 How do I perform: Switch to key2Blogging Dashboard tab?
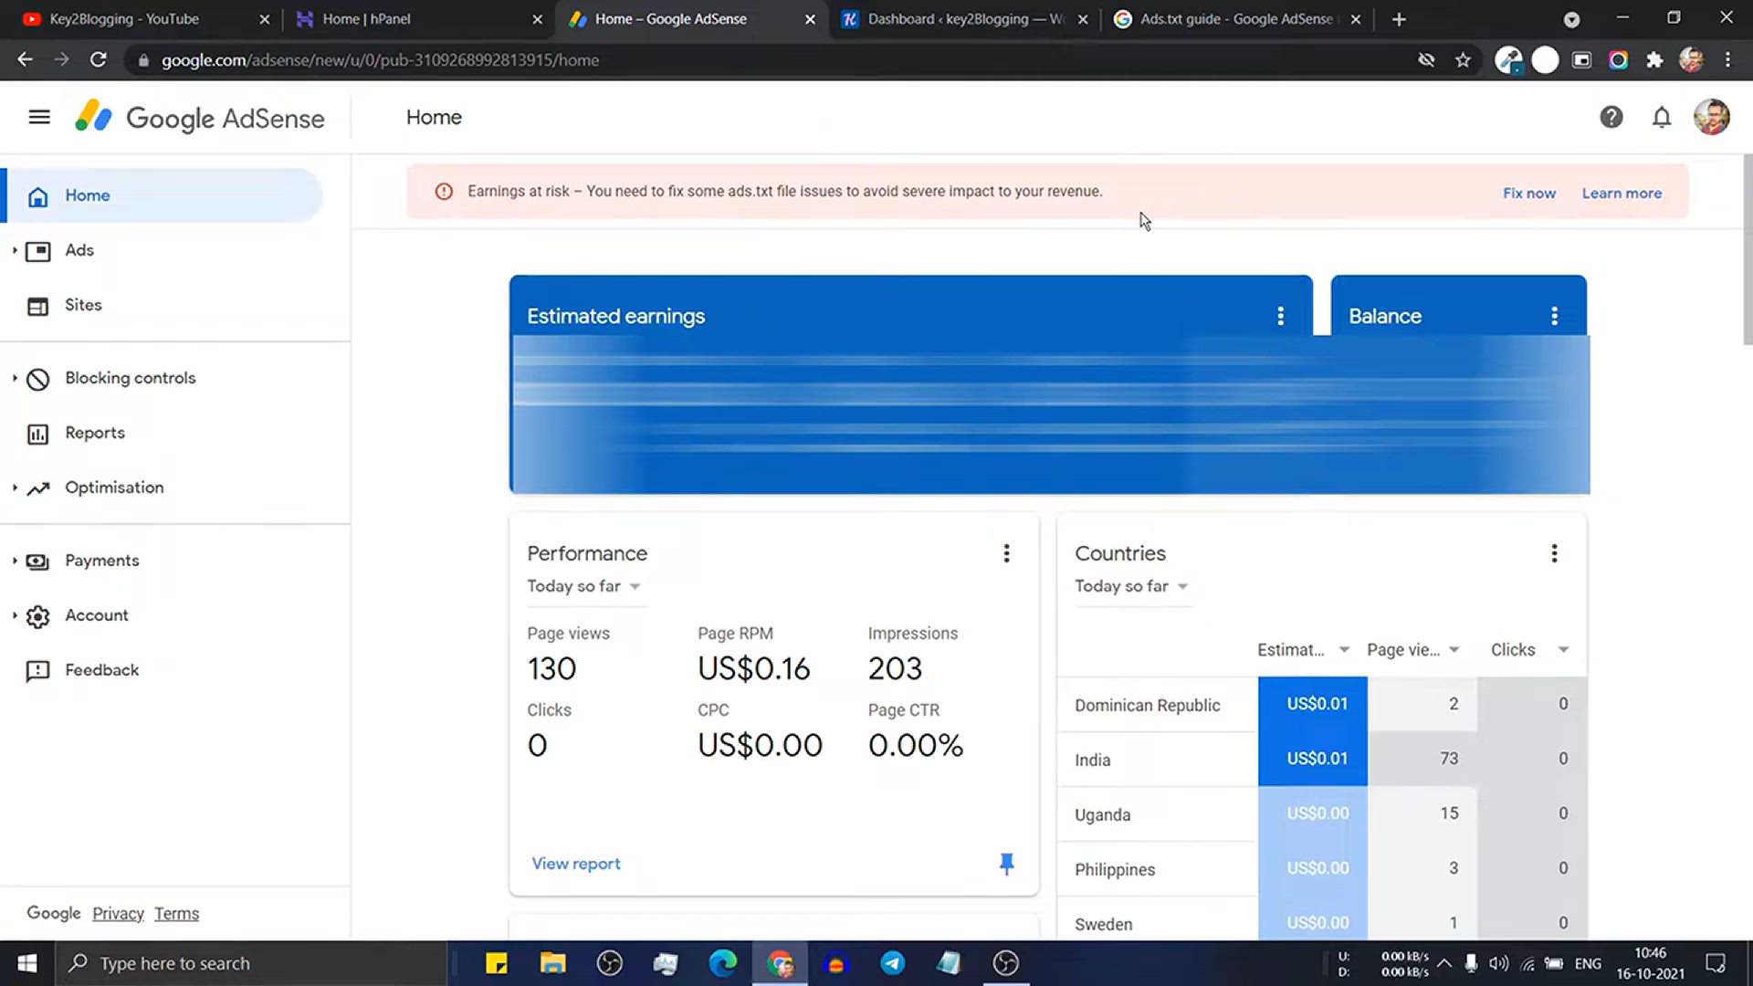pos(963,19)
